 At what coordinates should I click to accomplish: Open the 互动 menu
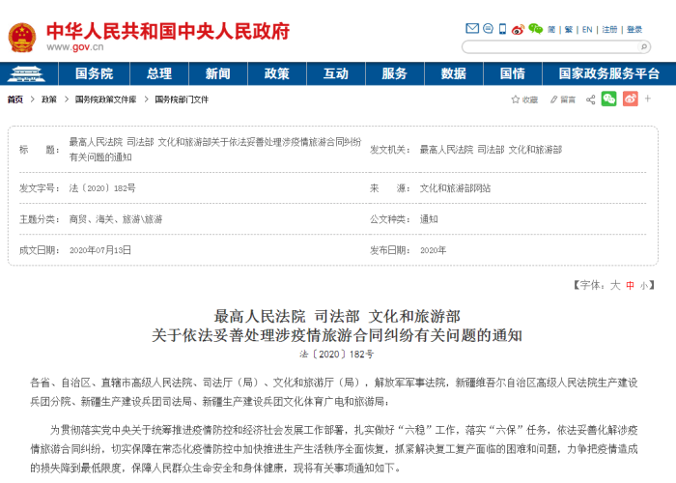tap(336, 73)
